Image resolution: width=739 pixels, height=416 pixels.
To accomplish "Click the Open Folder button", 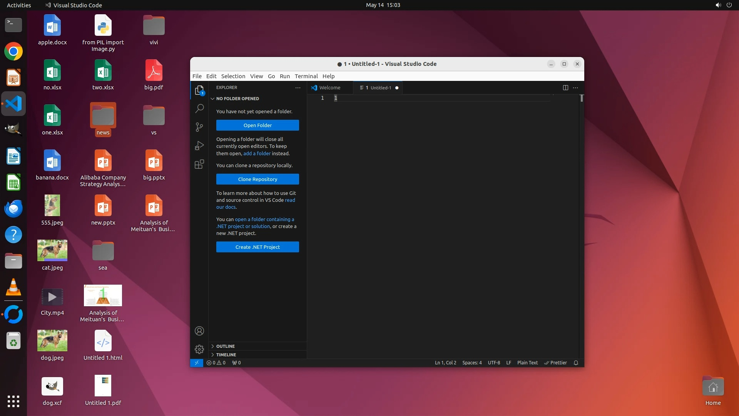I will point(257,126).
